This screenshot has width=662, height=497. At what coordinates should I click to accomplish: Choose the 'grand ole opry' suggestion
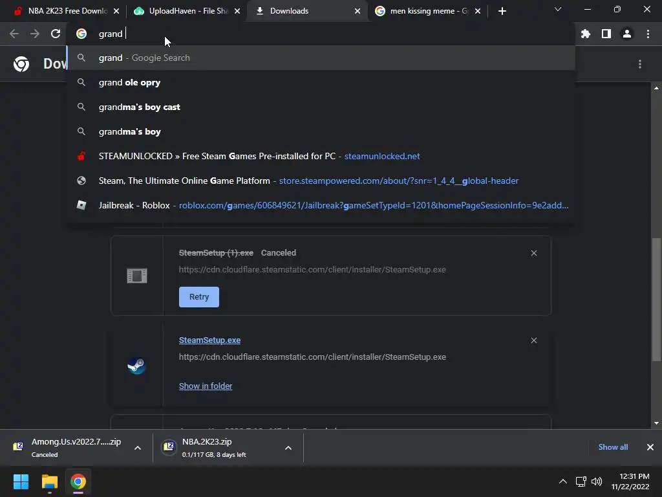(x=321, y=82)
